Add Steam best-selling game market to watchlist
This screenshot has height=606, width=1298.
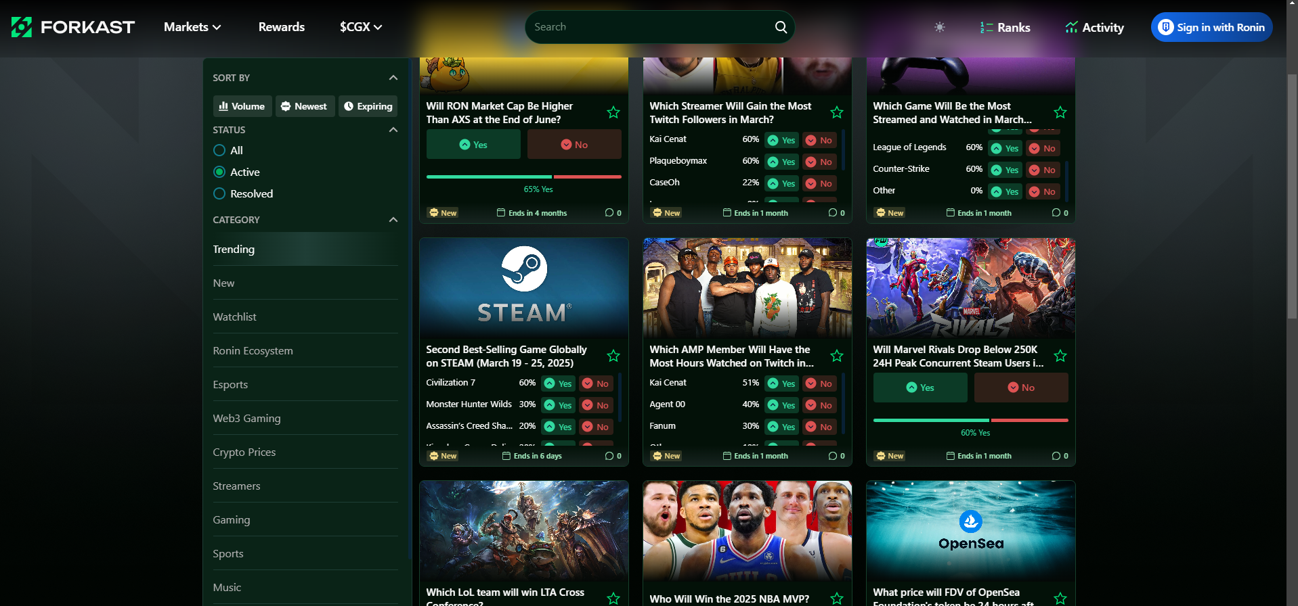pyautogui.click(x=613, y=356)
